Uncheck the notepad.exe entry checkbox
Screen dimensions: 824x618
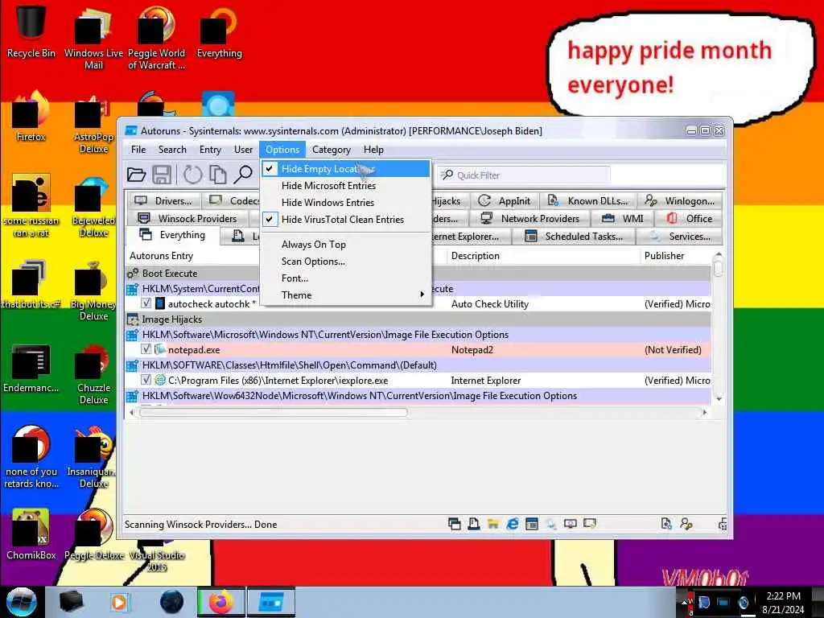[x=146, y=349]
